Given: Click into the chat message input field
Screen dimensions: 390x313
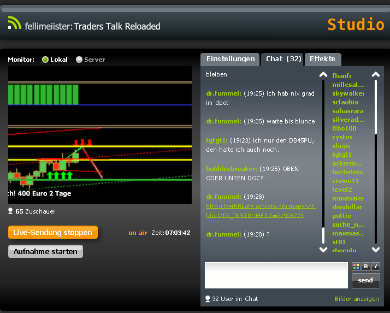Looking at the screenshot, I should [x=276, y=275].
